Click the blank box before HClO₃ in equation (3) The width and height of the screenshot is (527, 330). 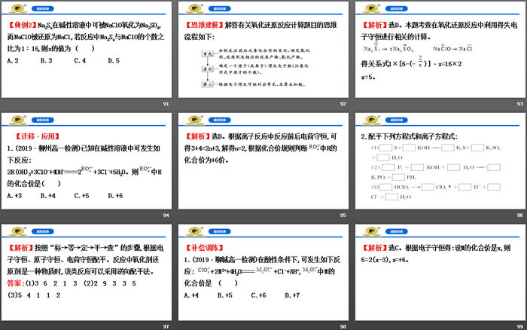pos(385,187)
